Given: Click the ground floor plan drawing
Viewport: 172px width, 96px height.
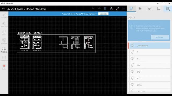Looking at the screenshot, I should [x=37, y=42].
